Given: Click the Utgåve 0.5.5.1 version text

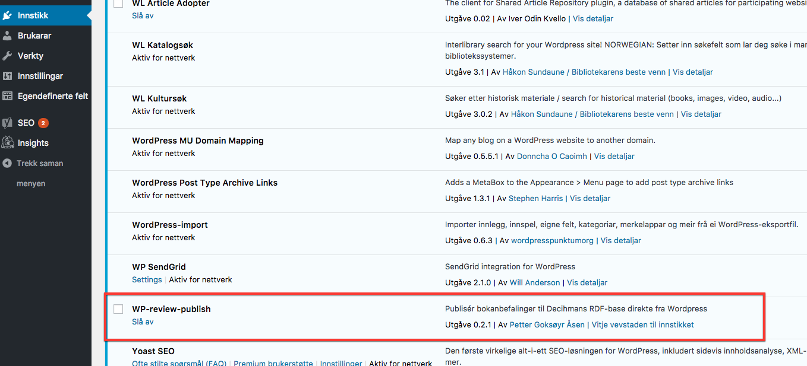Looking at the screenshot, I should pos(472,156).
